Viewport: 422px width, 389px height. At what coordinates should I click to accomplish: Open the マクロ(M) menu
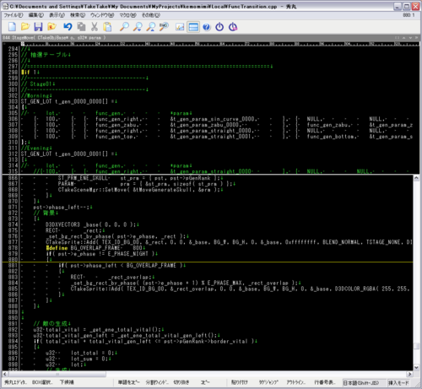click(127, 15)
